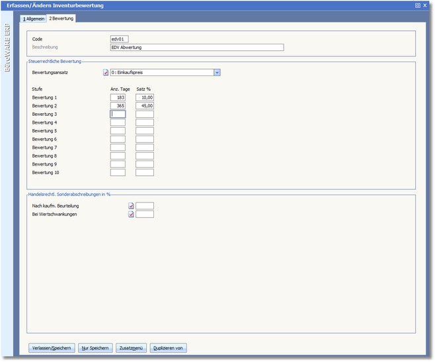Open the Bewertungsansatz dropdown arrow
This screenshot has height=362, width=435.
(217, 73)
